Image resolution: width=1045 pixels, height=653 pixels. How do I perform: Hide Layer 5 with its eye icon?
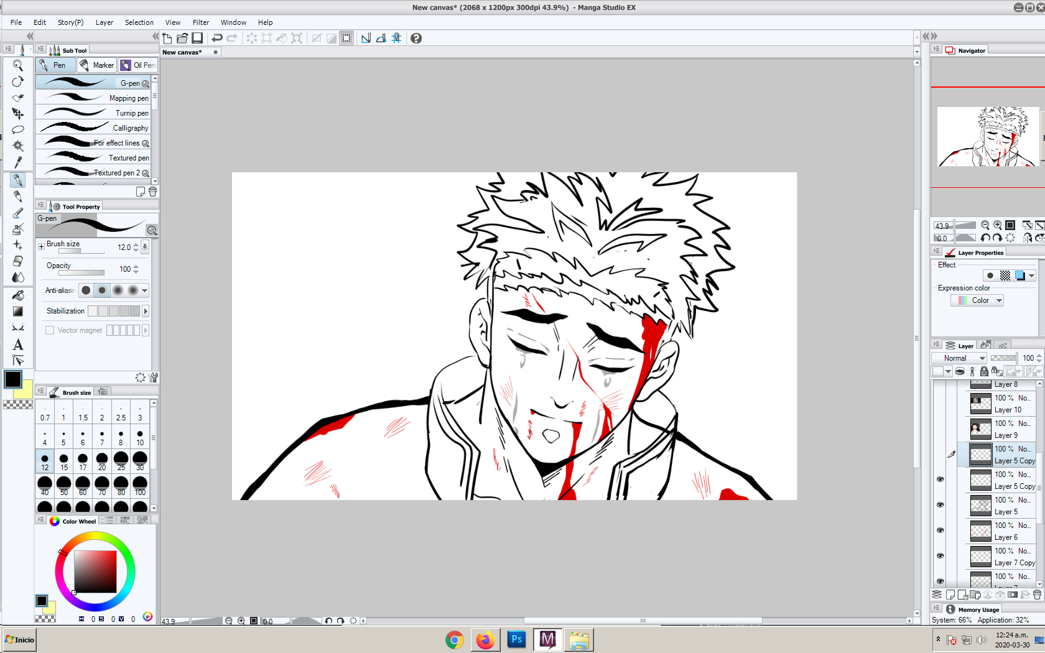tap(940, 505)
